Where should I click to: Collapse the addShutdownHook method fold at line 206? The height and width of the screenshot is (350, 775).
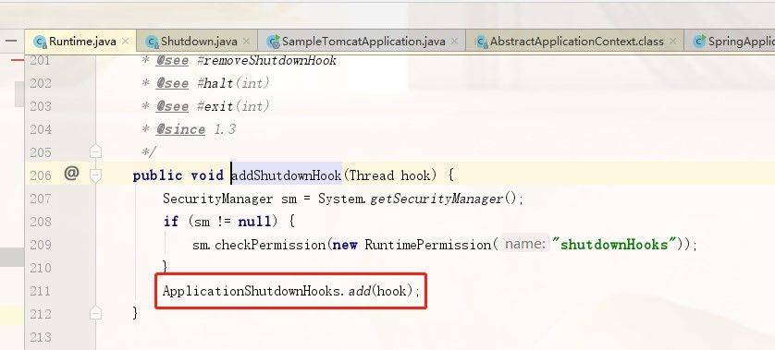click(x=96, y=175)
